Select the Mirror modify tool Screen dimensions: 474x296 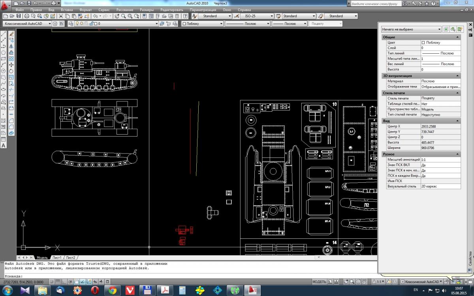[x=11, y=46]
